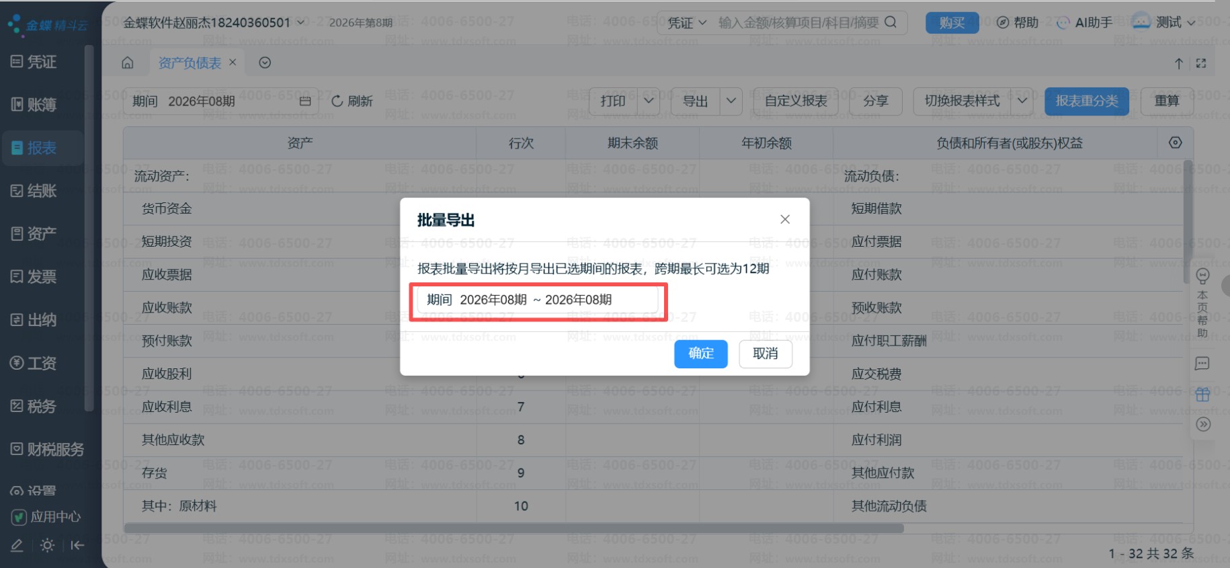Viewport: 1230px width, 568px height.
Task: Open the gift icon on right rail
Action: tap(1202, 395)
